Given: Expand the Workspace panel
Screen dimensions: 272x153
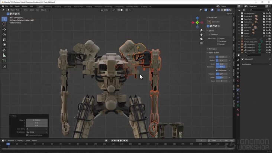Looking at the screenshot, I should click(207, 49).
